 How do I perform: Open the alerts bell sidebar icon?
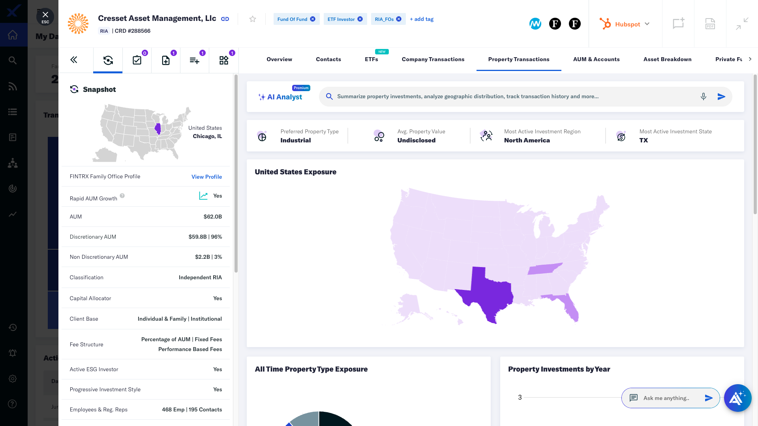coord(13,353)
